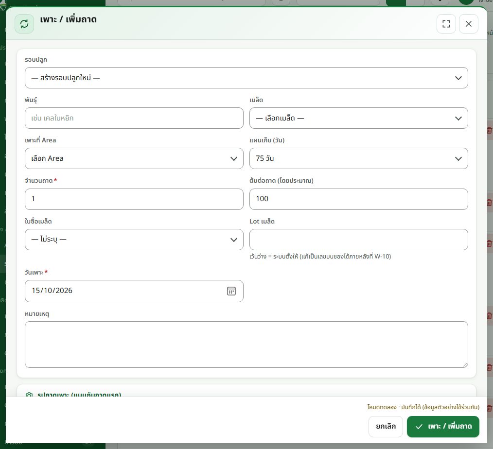The image size is (493, 449).
Task: Focus the จำนวนถาด tray count field
Action: pyautogui.click(x=134, y=199)
